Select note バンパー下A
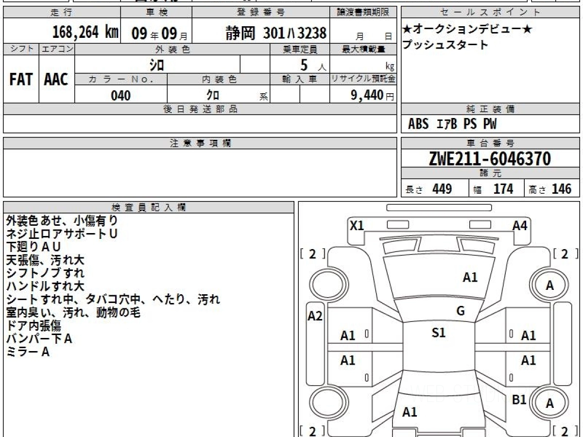583x437 pixels. tap(39, 339)
